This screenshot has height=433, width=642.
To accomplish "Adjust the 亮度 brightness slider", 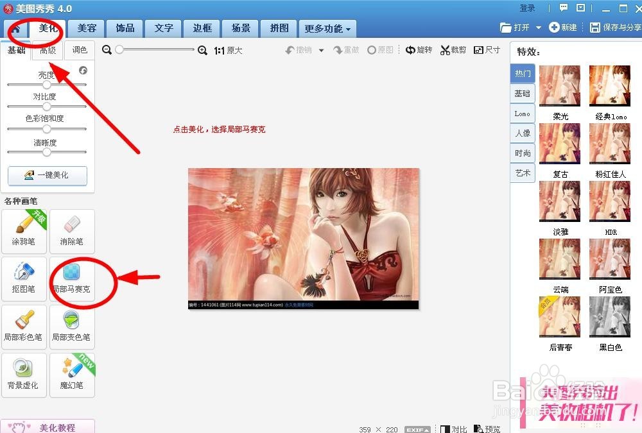I will (47, 85).
